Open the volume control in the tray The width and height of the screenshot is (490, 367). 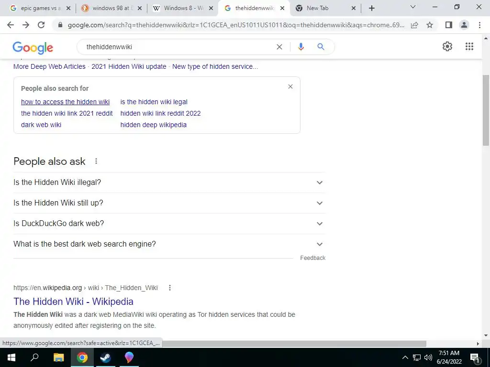(x=428, y=357)
